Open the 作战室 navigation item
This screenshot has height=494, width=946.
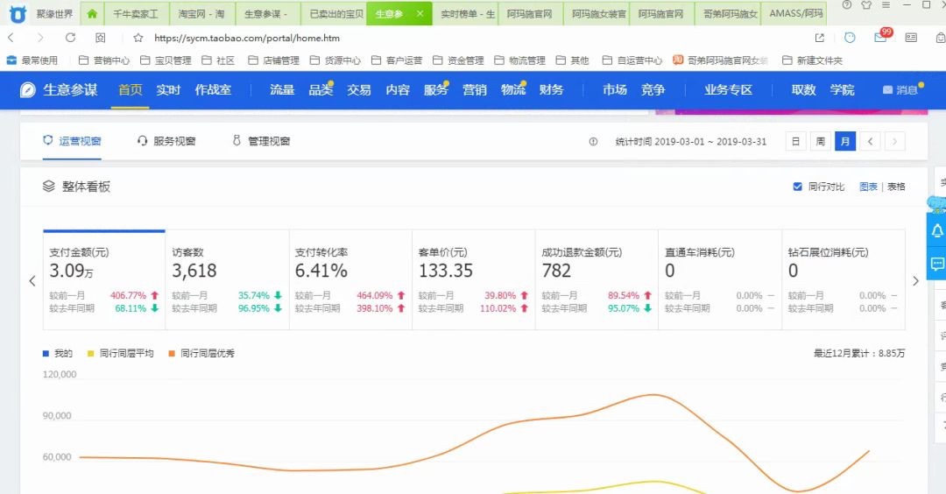tap(213, 90)
